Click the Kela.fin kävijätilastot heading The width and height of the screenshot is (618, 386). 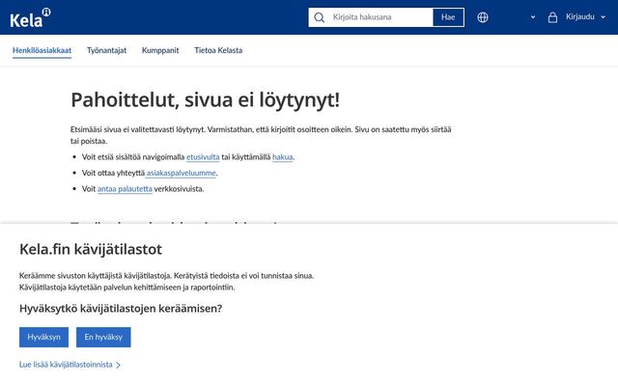click(x=91, y=249)
